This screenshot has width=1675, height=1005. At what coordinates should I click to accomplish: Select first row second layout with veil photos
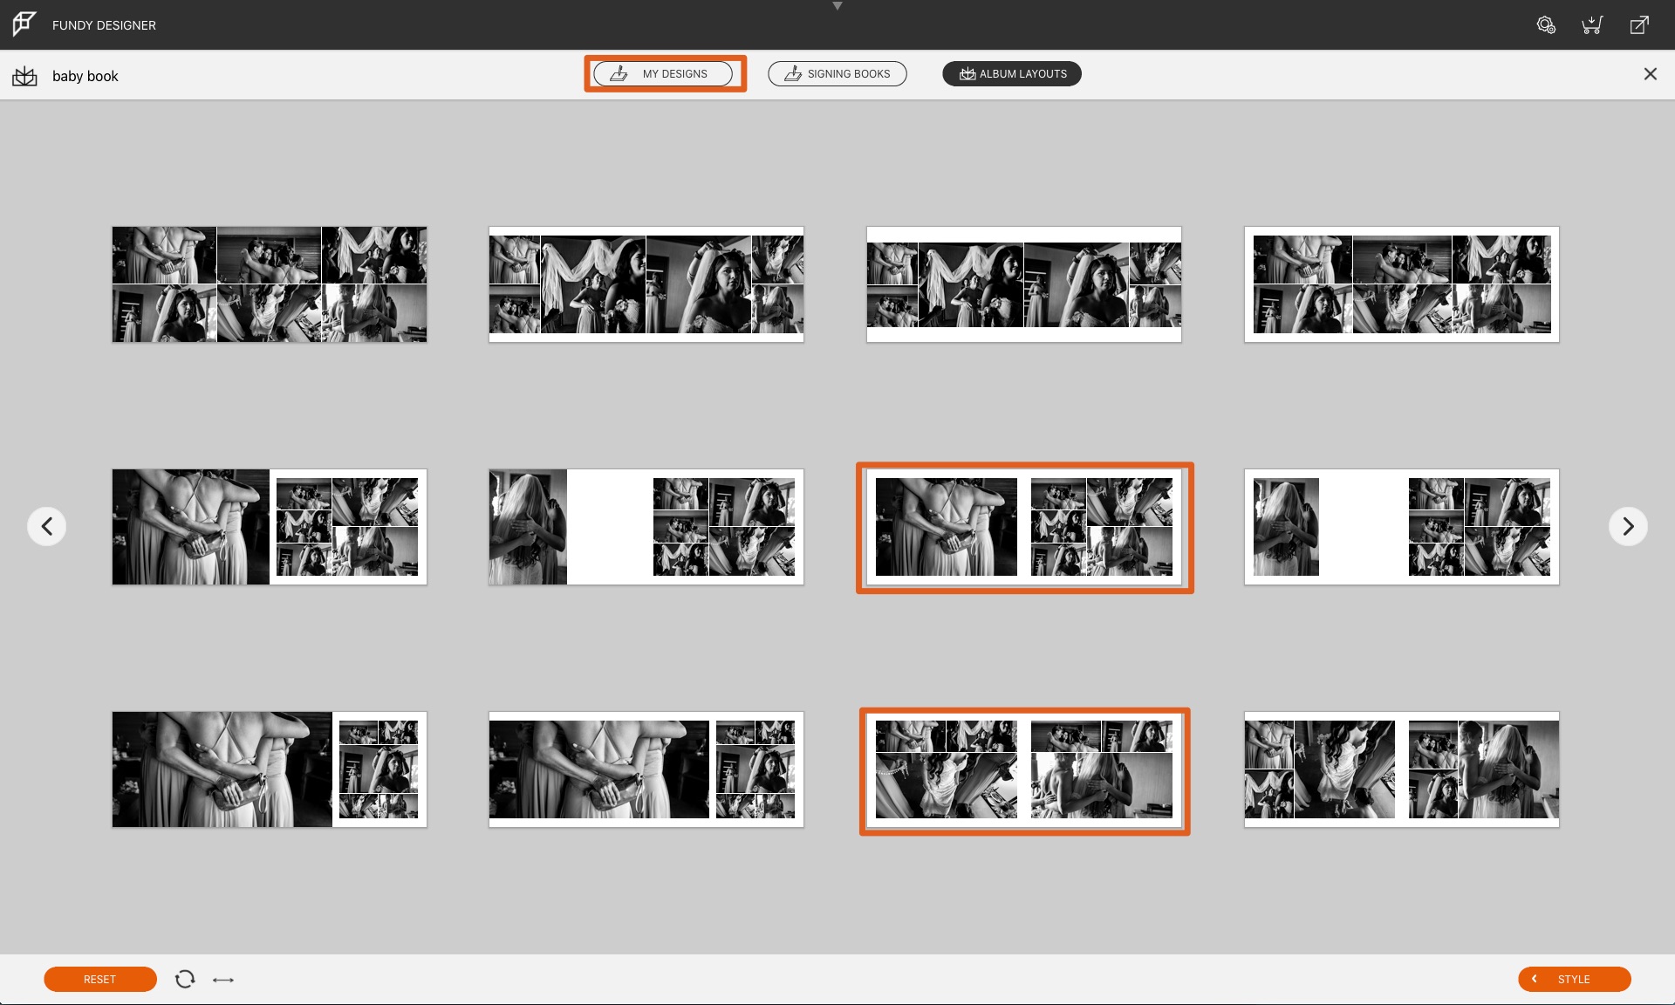point(646,284)
